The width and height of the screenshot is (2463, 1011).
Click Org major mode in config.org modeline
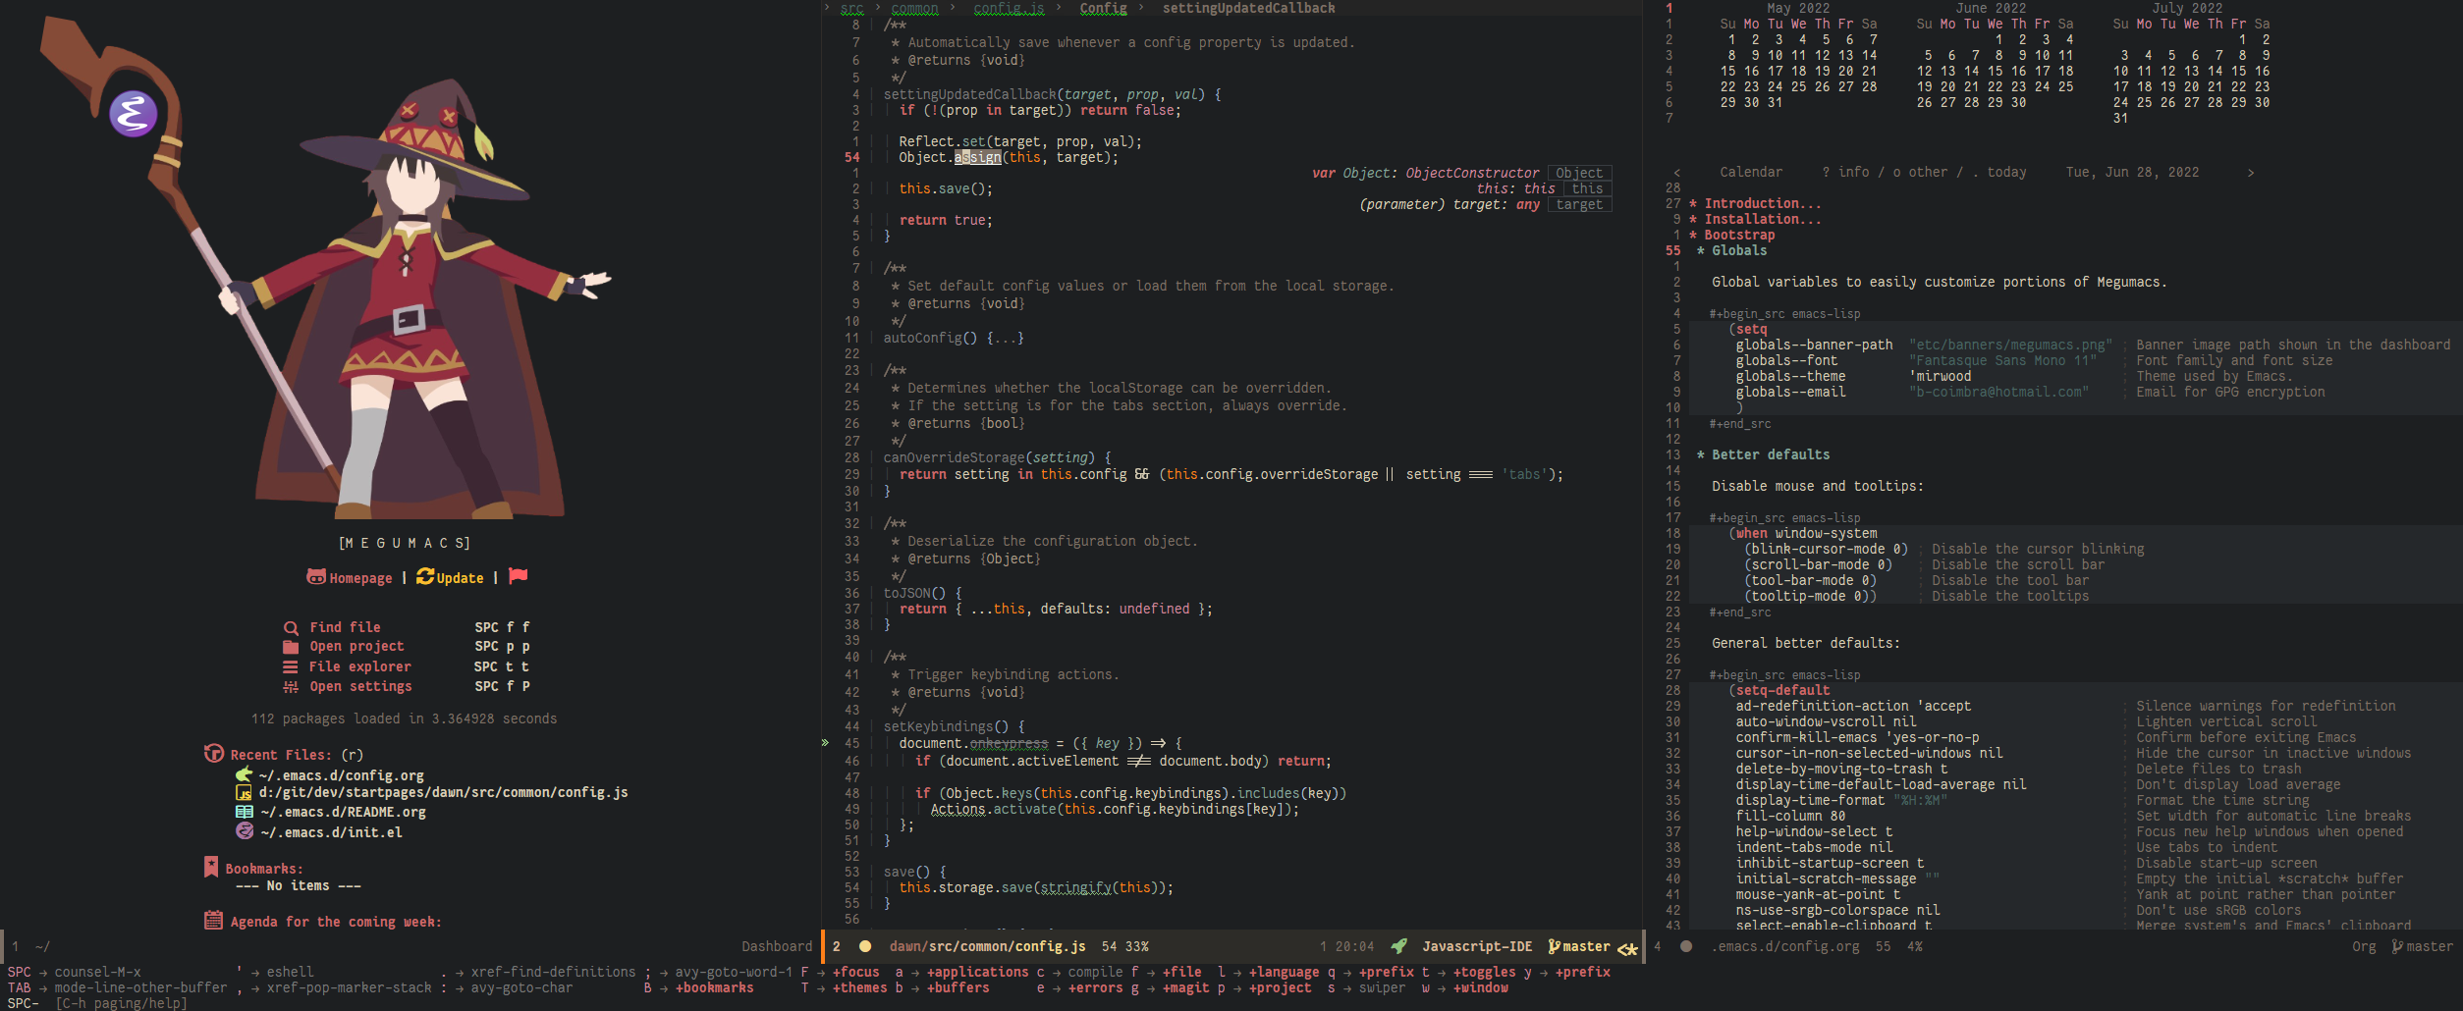pyautogui.click(x=2364, y=946)
